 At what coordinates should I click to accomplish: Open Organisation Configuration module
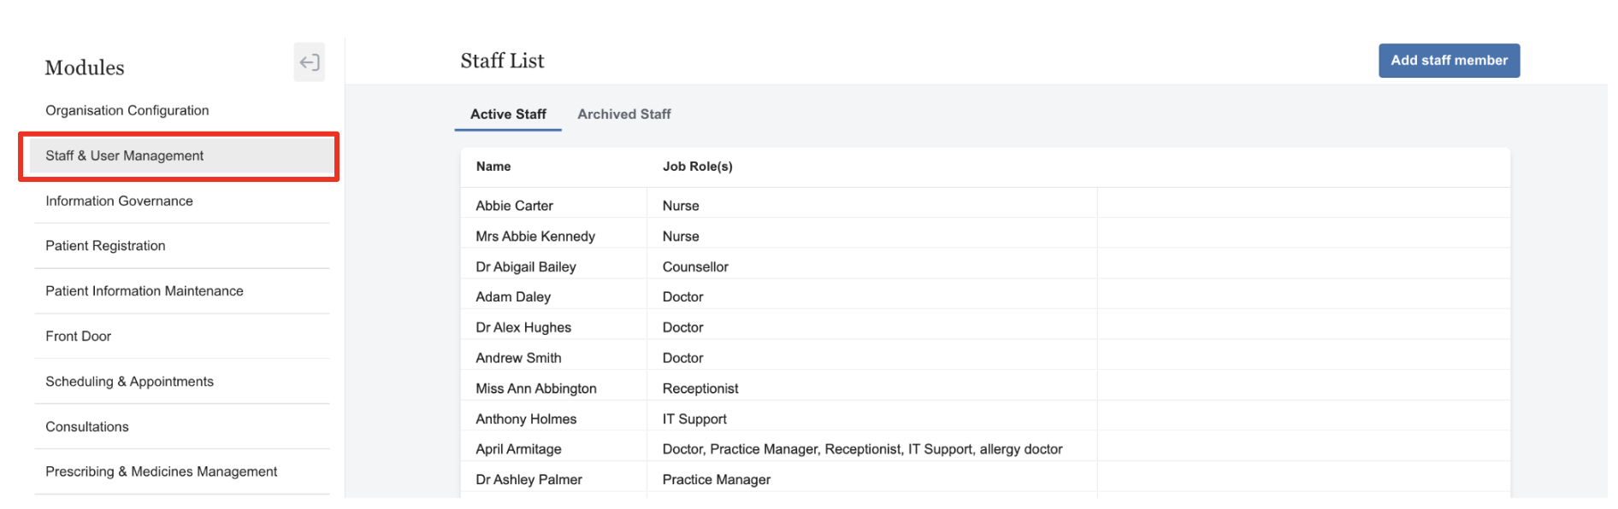point(127,111)
